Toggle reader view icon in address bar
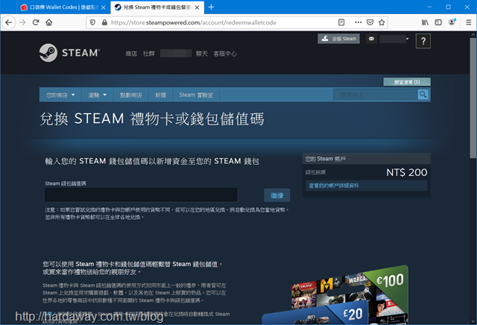The height and width of the screenshot is (325, 477). (x=341, y=22)
